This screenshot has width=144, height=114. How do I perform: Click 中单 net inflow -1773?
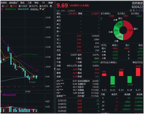115,55
